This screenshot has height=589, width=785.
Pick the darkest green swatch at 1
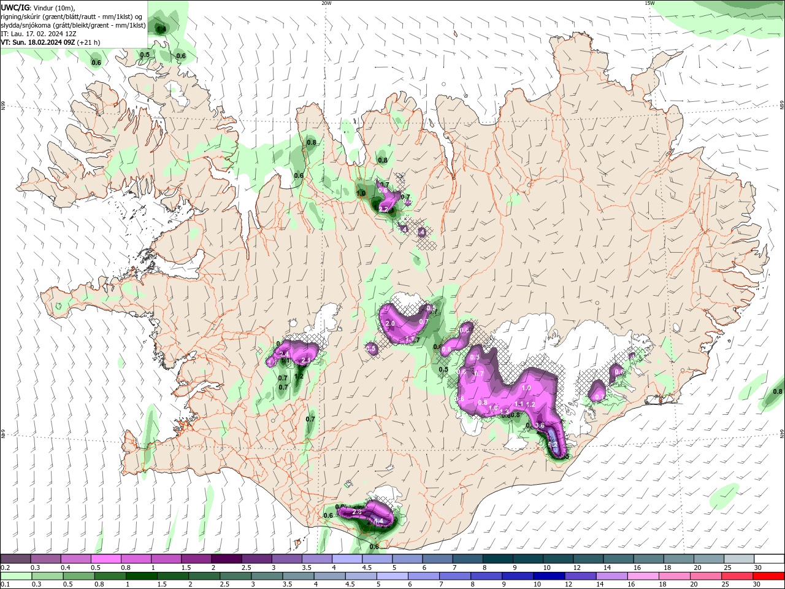(x=142, y=576)
